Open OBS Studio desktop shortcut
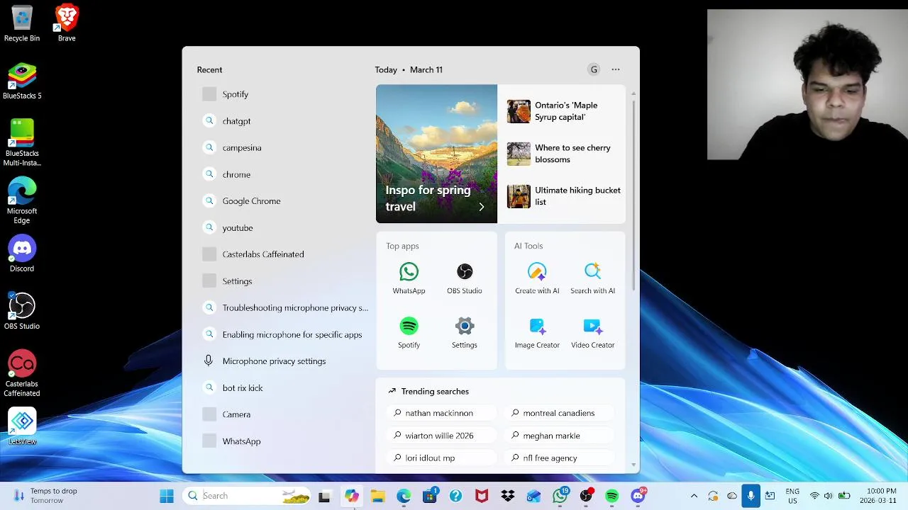Viewport: 908px width, 510px height. coord(22,311)
